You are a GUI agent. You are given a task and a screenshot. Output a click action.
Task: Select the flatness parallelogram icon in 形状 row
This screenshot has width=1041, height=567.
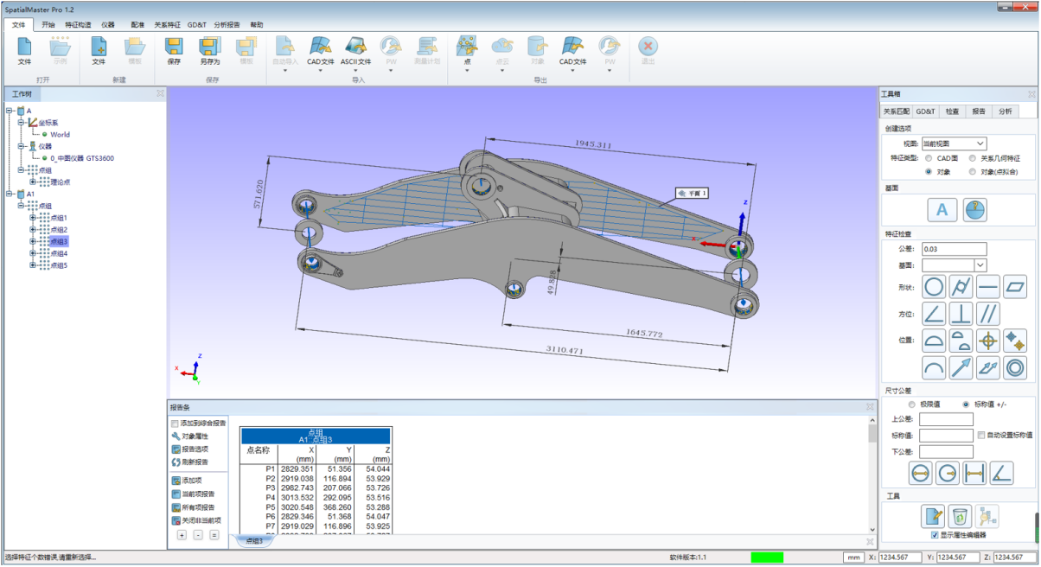(1015, 287)
